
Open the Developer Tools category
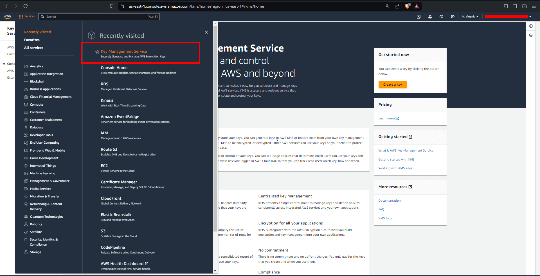click(41, 135)
